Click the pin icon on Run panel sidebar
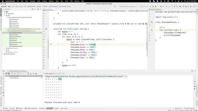 pos(3,96)
